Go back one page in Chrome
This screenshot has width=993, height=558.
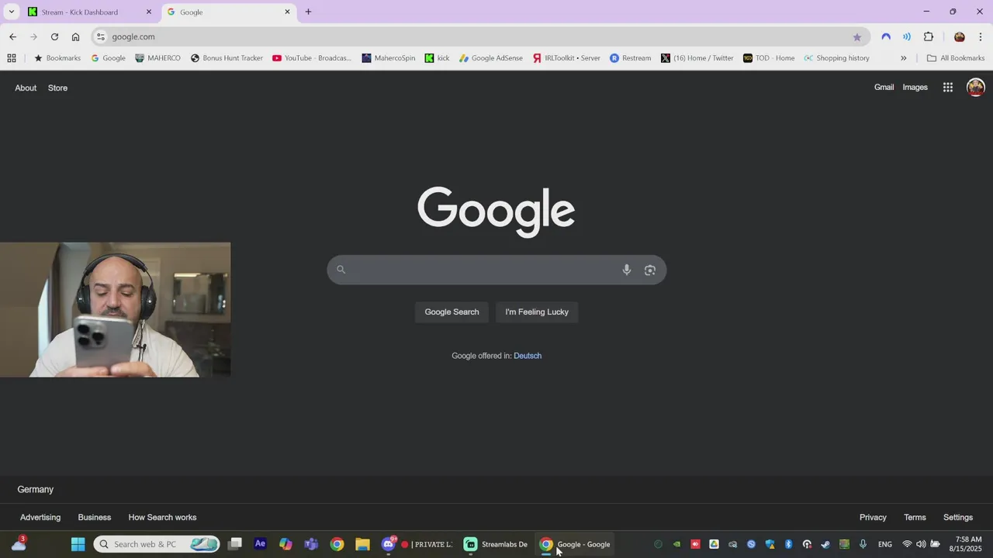(x=12, y=36)
